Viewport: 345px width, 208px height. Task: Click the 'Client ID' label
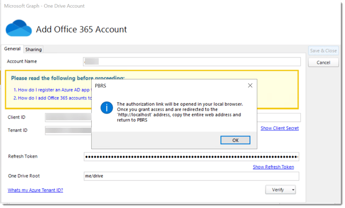[x=16, y=117]
